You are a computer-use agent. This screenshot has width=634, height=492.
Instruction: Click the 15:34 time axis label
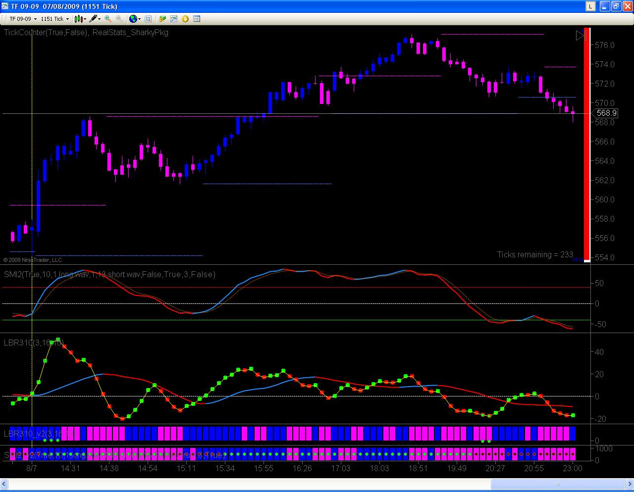(x=225, y=468)
